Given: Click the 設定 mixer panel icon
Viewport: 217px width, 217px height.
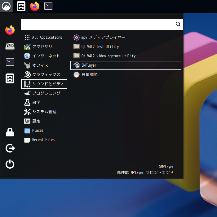Looking at the screenshot, I should 27,121.
